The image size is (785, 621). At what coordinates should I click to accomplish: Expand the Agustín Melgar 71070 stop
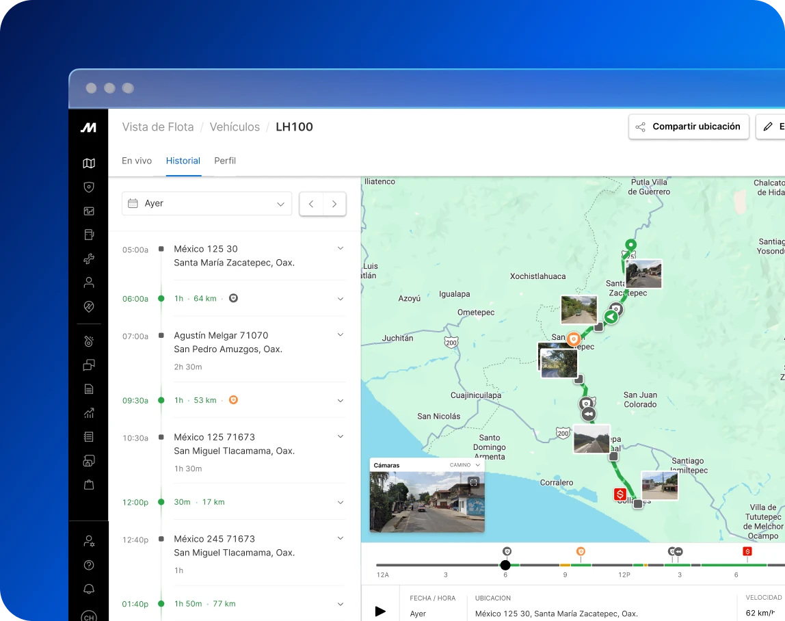341,335
